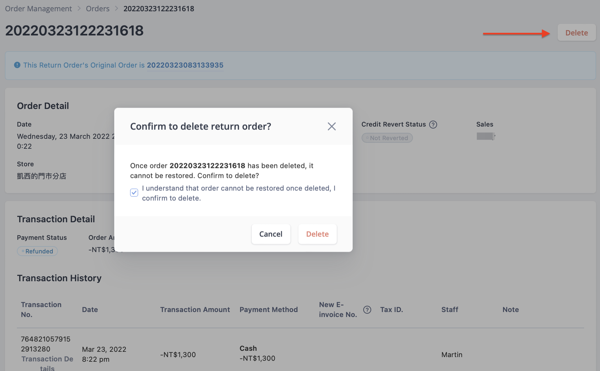Click the Credit Revert Status help icon

tap(433, 125)
